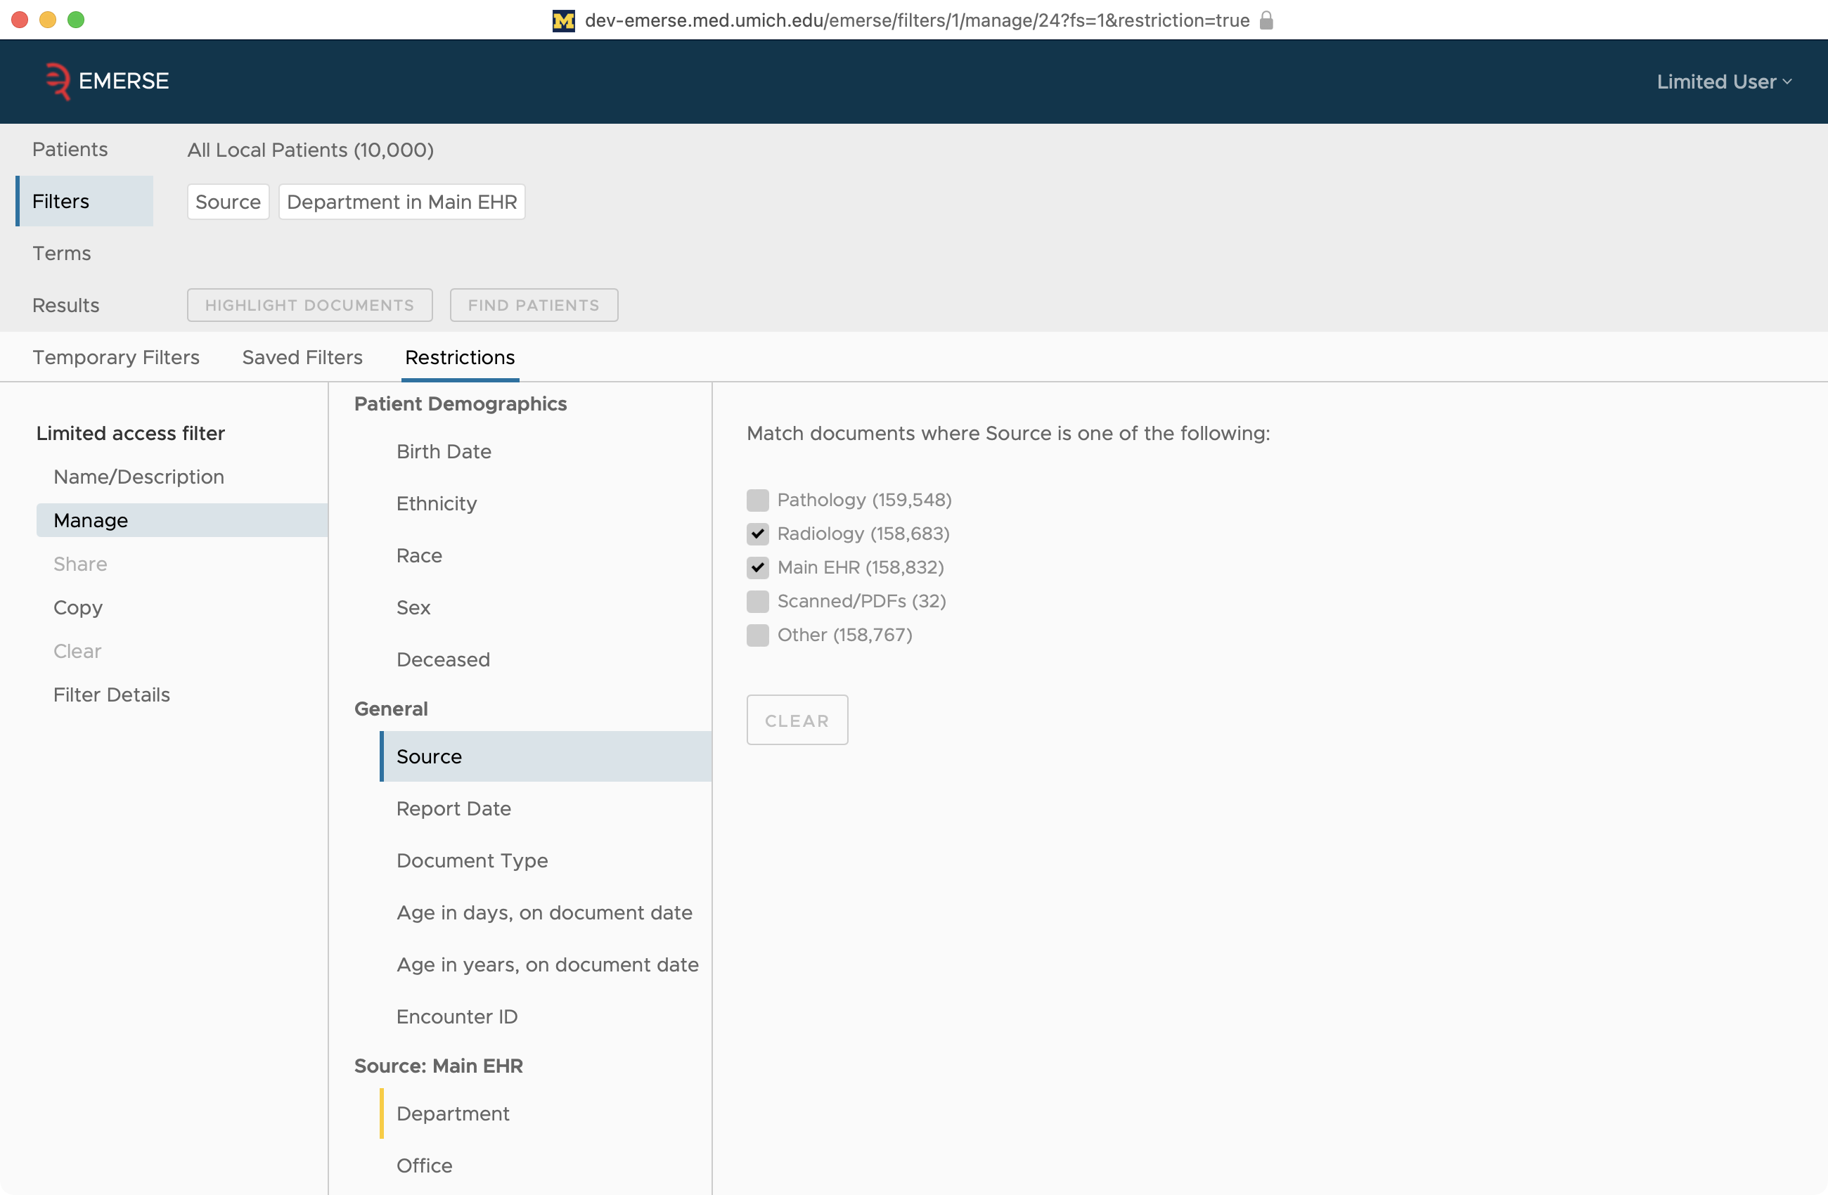The image size is (1828, 1195).
Task: Open the Filters section
Action: 84,201
